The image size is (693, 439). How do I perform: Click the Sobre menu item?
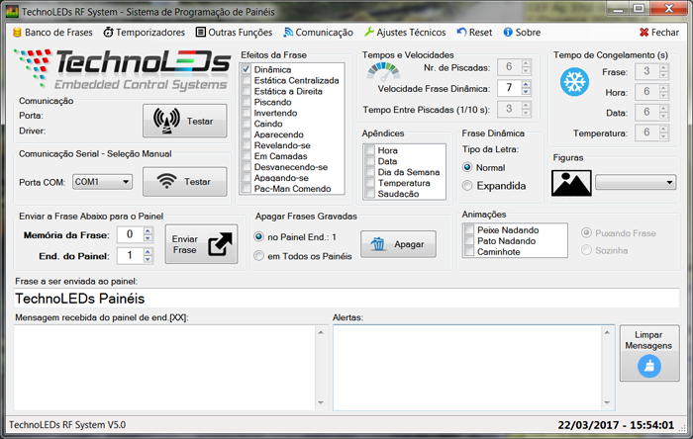[x=522, y=33]
